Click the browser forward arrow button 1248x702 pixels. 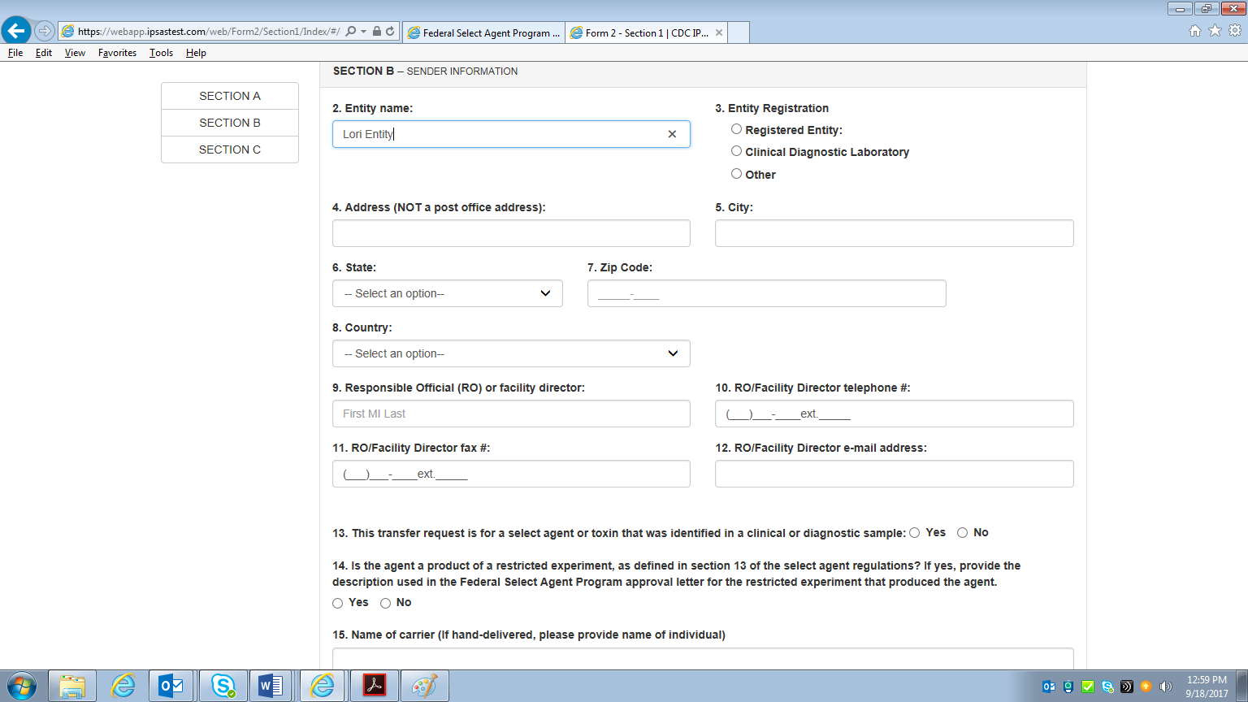click(45, 32)
